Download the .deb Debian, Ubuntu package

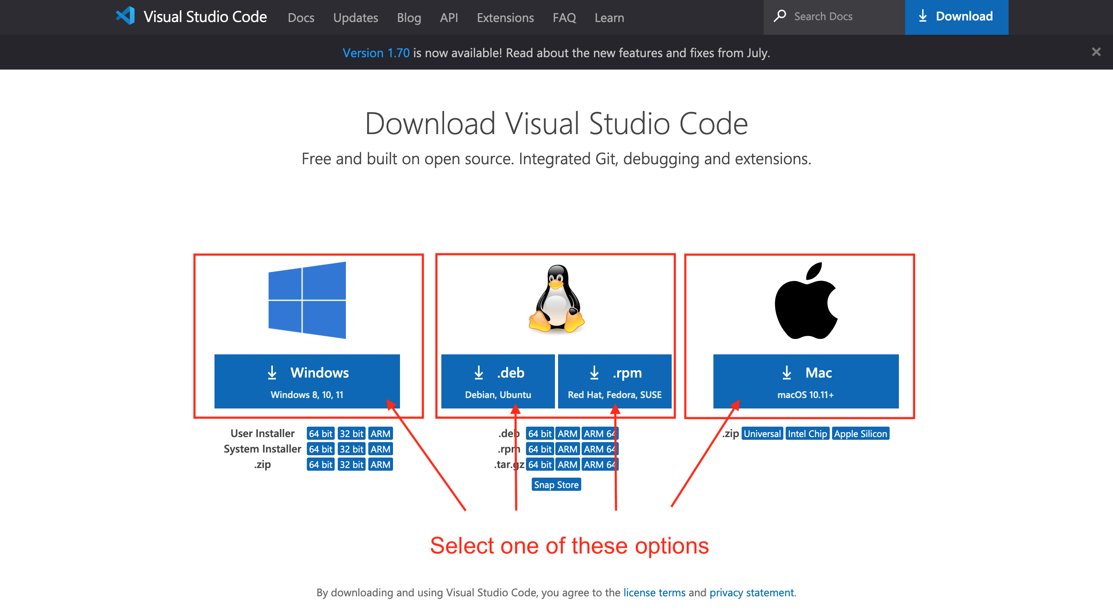tap(498, 381)
